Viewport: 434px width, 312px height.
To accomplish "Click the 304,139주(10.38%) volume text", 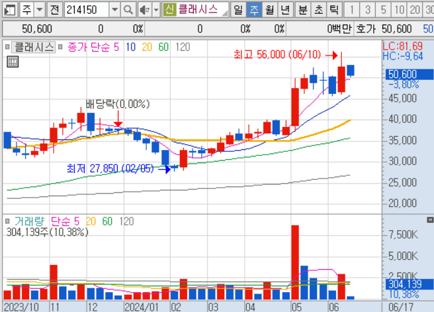I will pyautogui.click(x=48, y=232).
